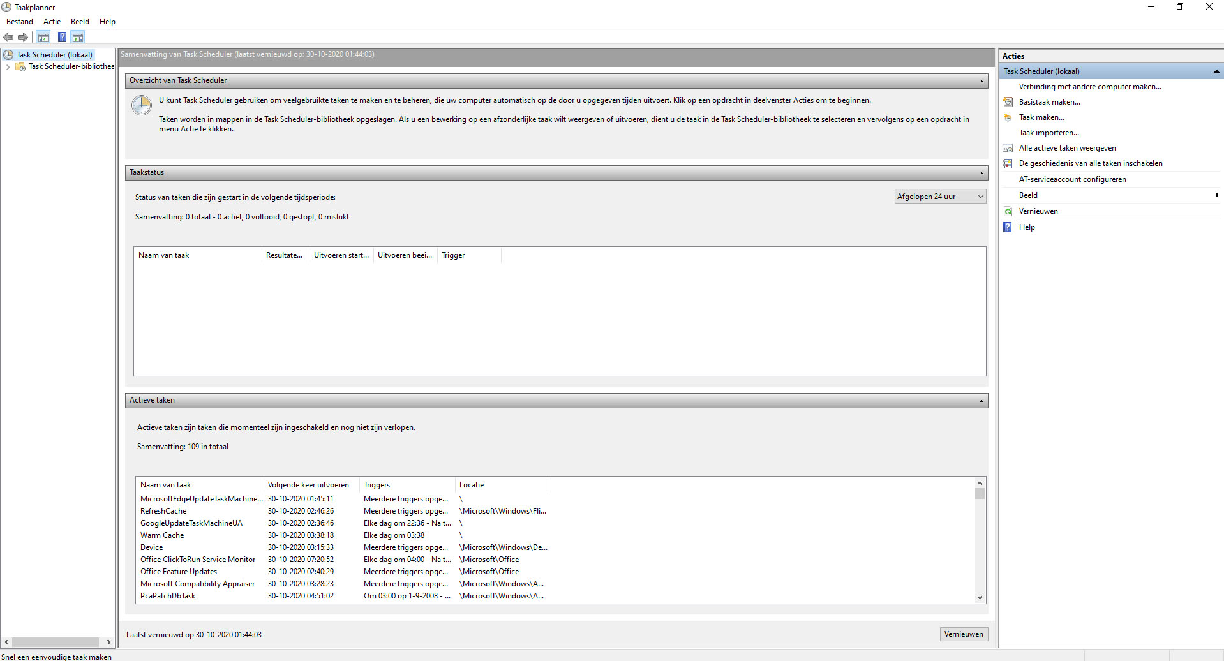1224x661 pixels.
Task: Click scroll down arrow in active tasks list
Action: [980, 598]
